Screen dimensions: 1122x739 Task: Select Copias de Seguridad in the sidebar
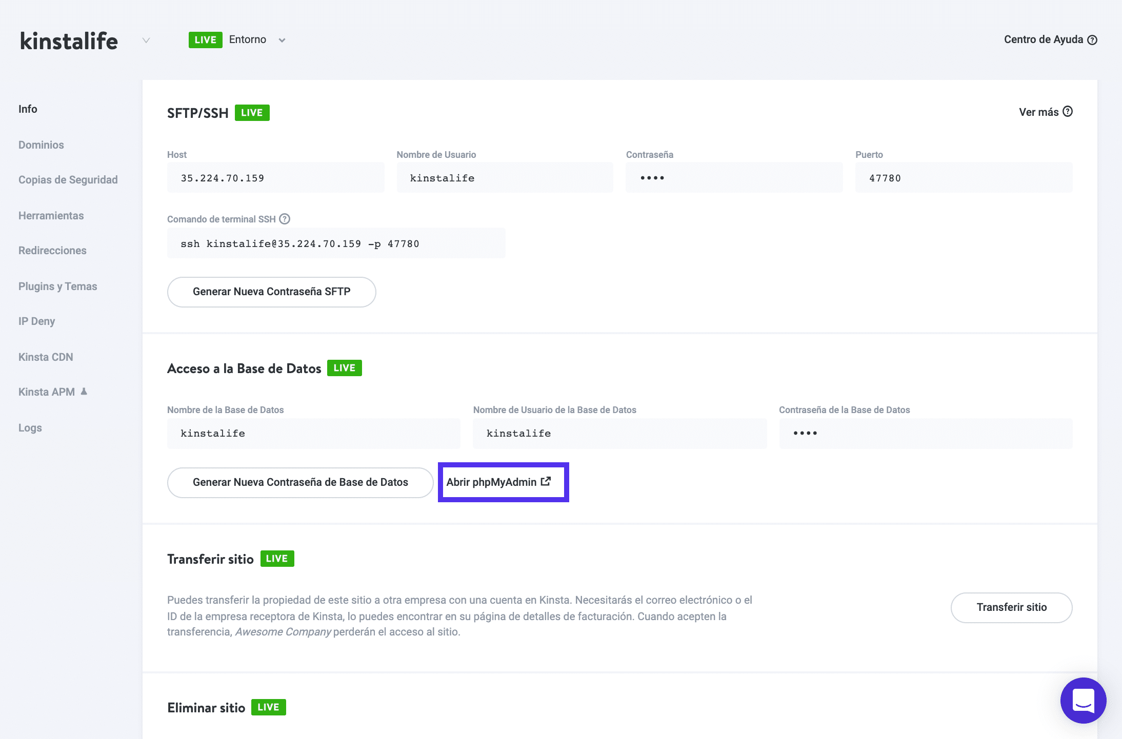(x=68, y=179)
